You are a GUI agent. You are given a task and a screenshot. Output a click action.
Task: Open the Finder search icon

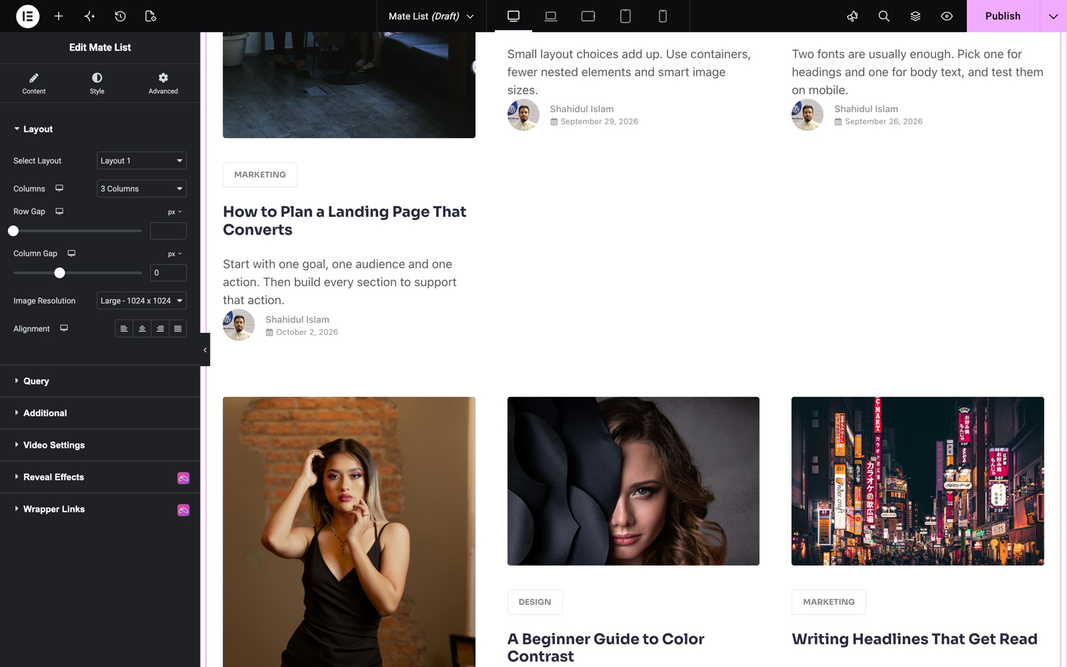(x=884, y=16)
